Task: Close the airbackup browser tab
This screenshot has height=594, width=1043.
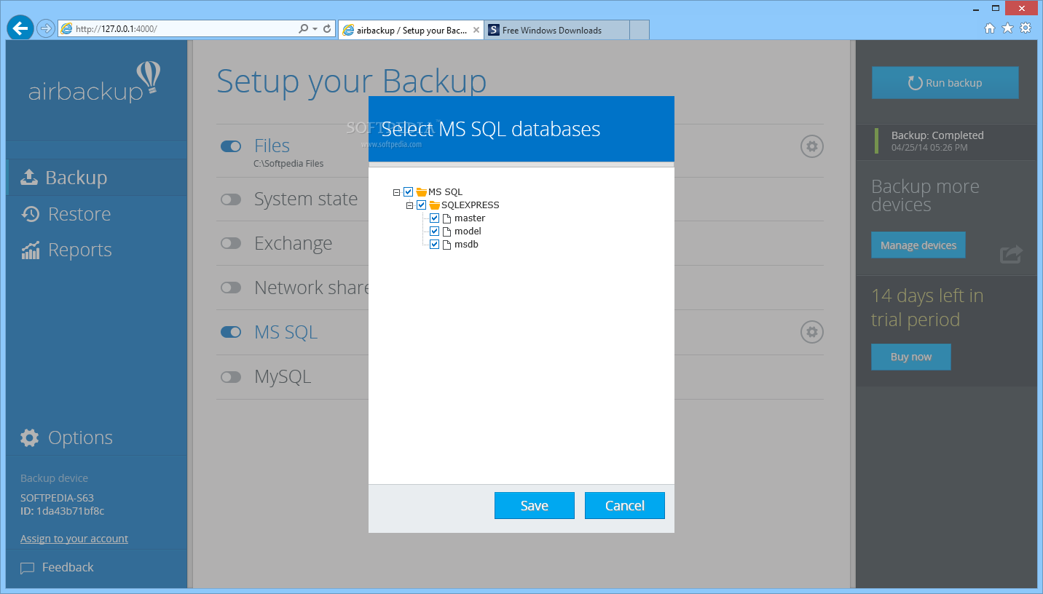Action: [476, 30]
